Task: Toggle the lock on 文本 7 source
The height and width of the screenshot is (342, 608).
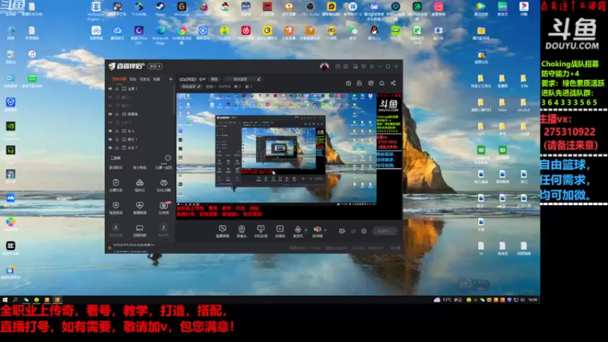Action: [117, 147]
